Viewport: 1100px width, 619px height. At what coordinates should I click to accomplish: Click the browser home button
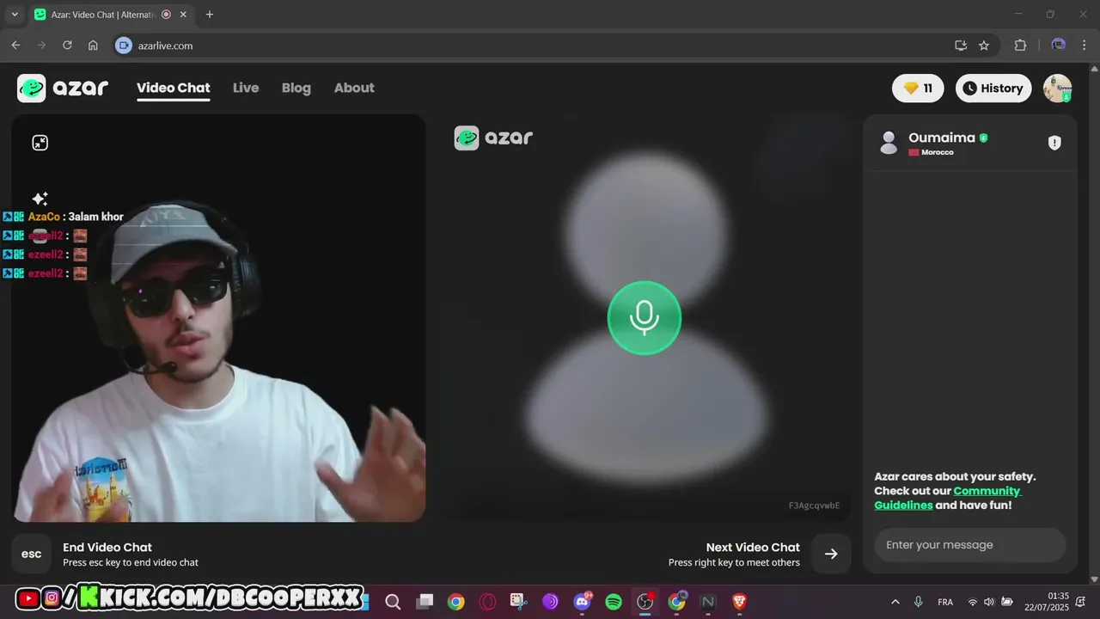point(93,46)
